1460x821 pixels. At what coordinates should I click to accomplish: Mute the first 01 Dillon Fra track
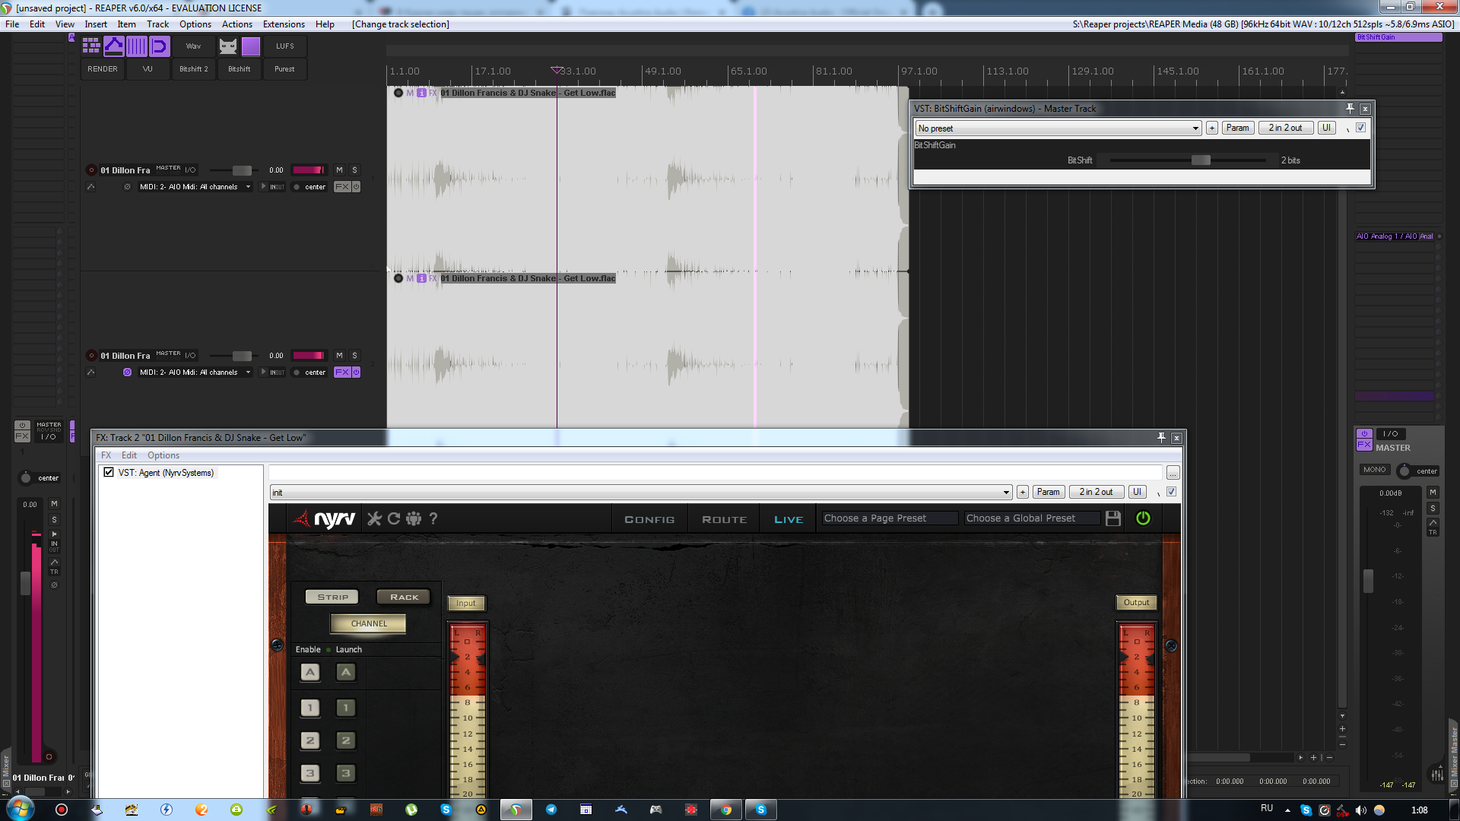[339, 170]
